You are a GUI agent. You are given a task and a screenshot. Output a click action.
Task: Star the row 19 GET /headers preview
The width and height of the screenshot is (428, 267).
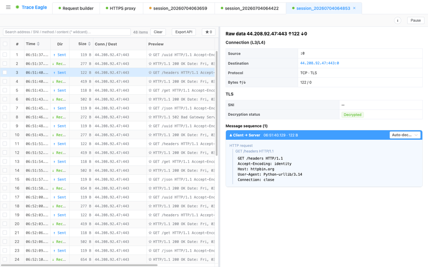[x=150, y=215]
